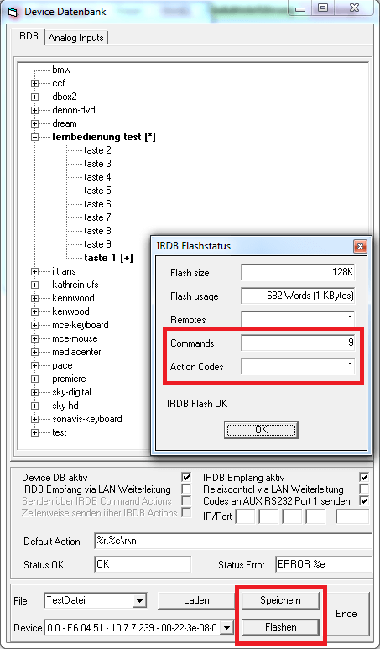Select the premiere remote label
Image resolution: width=380 pixels, height=649 pixels.
[x=69, y=379]
